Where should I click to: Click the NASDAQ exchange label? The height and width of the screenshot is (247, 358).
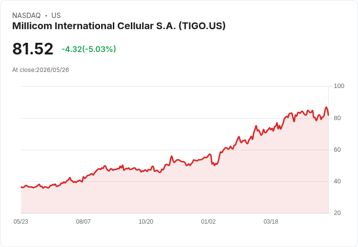26,16
